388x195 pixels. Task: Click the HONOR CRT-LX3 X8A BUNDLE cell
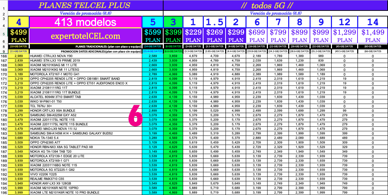[x=85, y=111]
